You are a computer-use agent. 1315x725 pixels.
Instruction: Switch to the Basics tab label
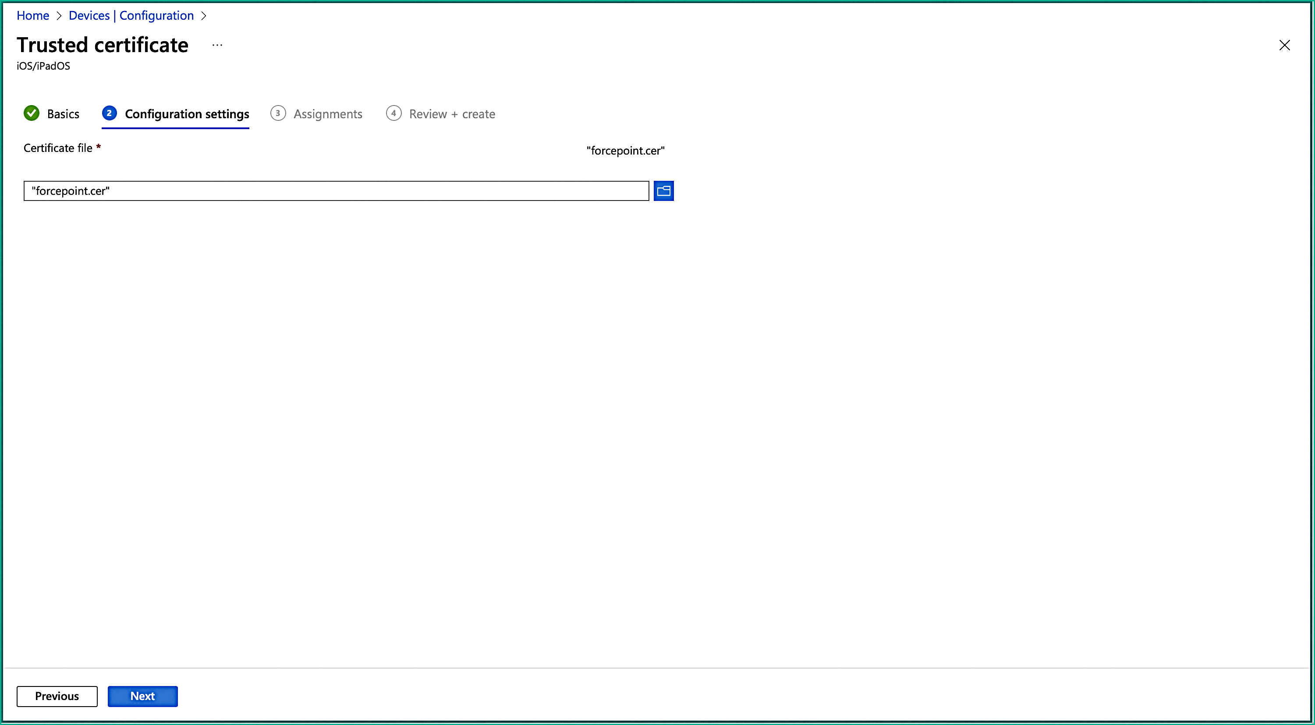pyautogui.click(x=63, y=114)
